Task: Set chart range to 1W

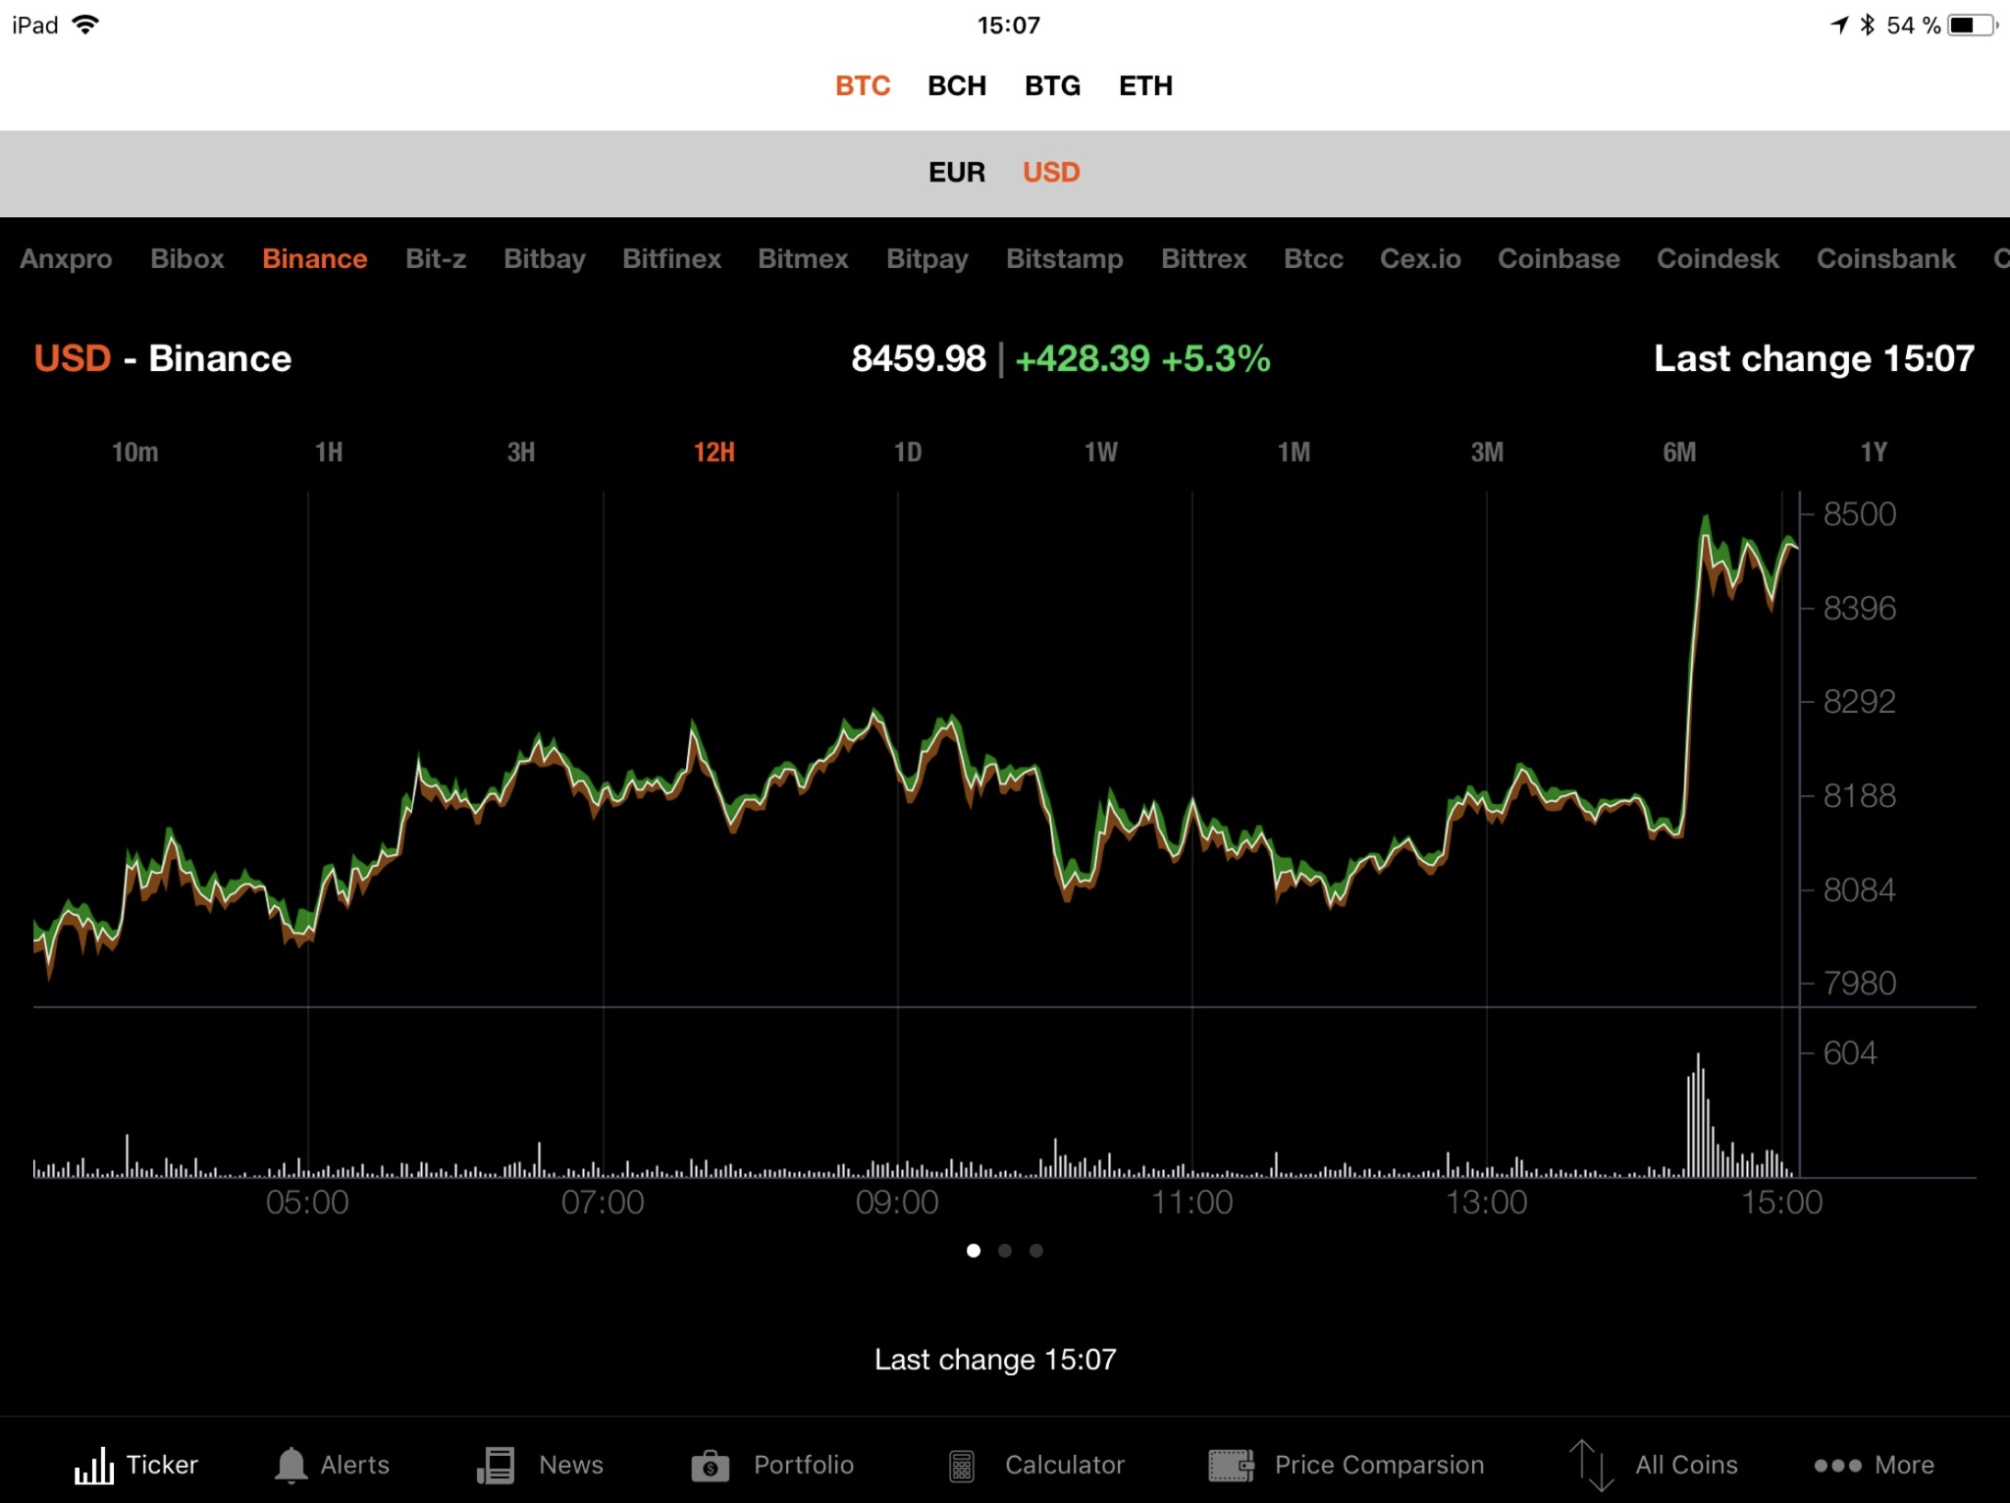Action: (1101, 453)
